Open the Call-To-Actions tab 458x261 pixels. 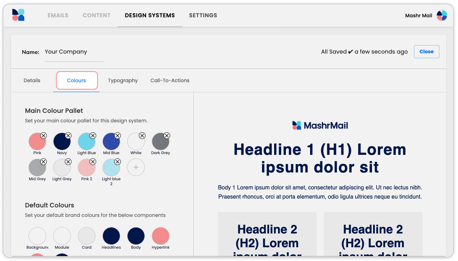[x=170, y=80]
